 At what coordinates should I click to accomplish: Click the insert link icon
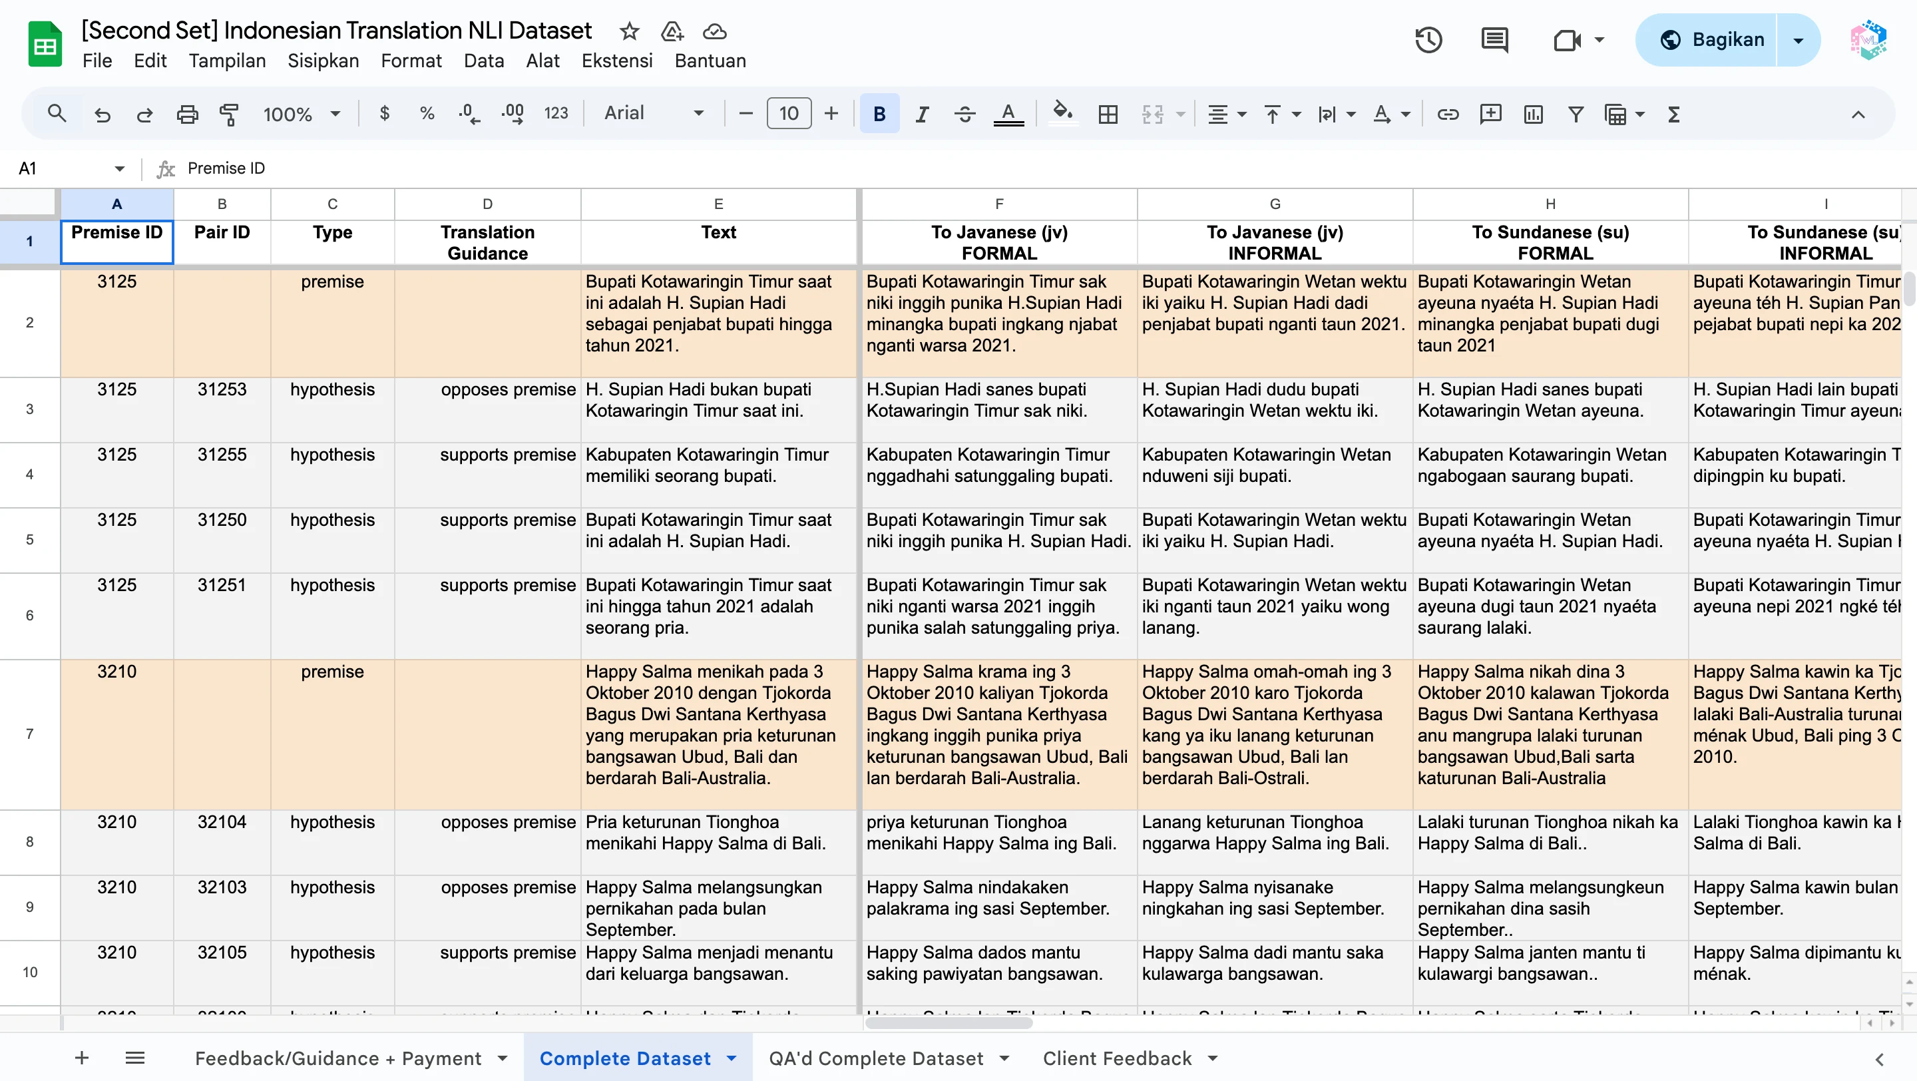coord(1448,114)
